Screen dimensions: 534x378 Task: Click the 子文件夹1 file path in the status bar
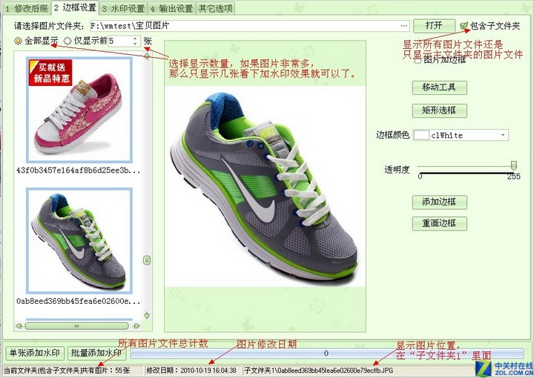tap(319, 371)
